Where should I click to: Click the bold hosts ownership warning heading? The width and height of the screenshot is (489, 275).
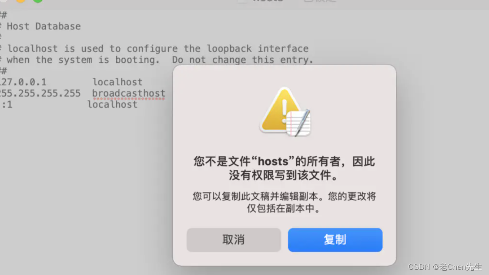click(x=284, y=168)
